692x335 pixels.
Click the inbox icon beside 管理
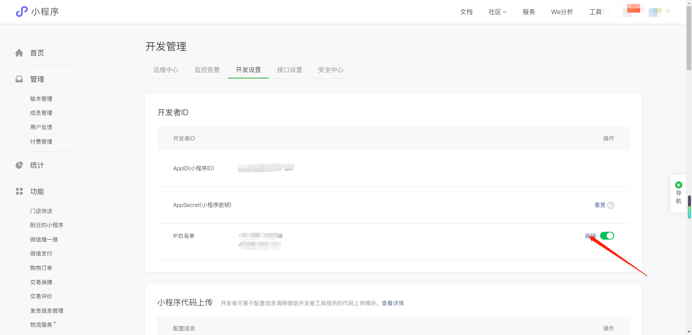click(x=19, y=79)
